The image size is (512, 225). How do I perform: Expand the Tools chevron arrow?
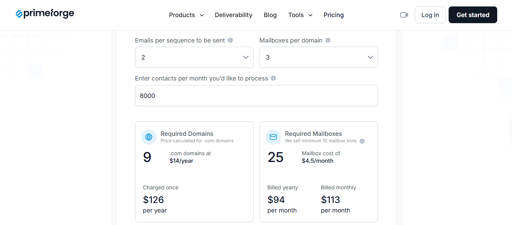pyautogui.click(x=310, y=15)
